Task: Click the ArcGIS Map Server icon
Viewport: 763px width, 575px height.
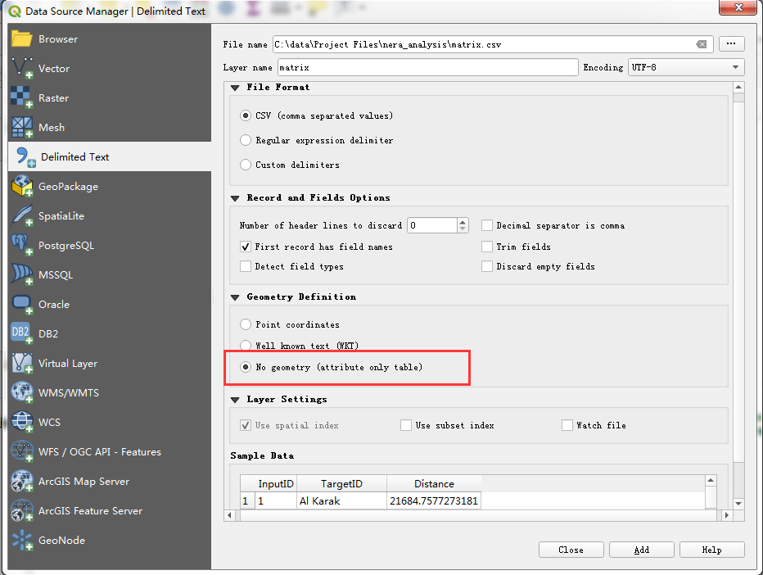Action: tap(21, 481)
